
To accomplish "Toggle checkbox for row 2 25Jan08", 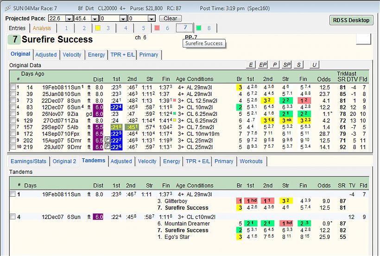I will tap(13, 94).
